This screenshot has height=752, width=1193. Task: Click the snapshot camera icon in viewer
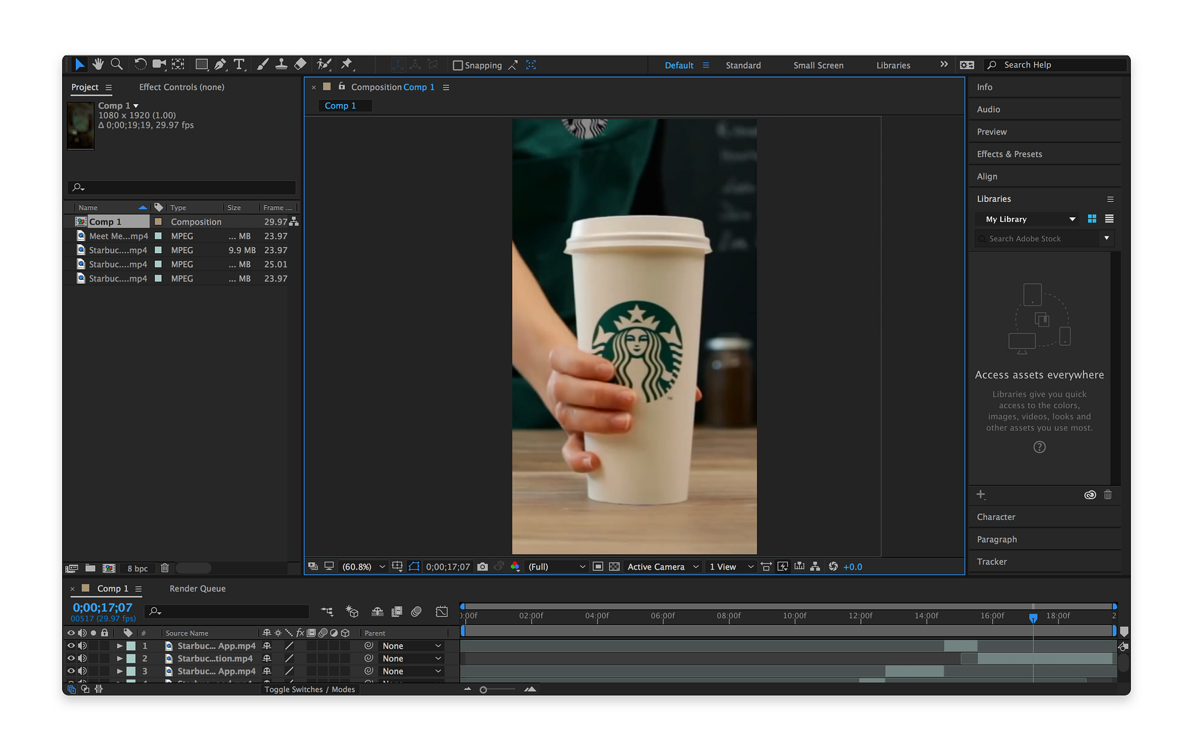click(x=483, y=566)
